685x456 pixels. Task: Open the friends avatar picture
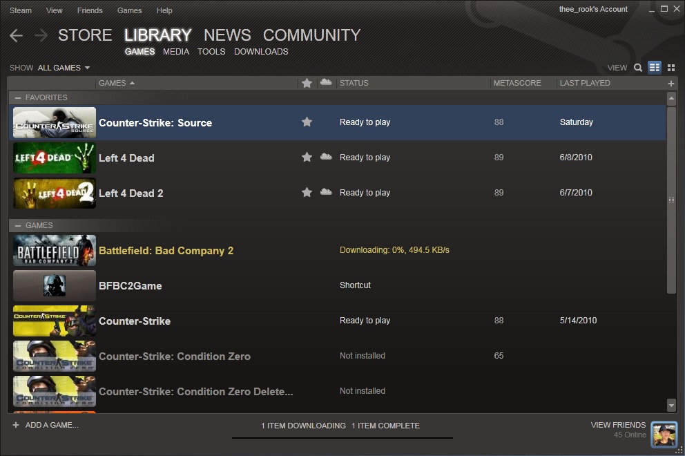click(664, 435)
